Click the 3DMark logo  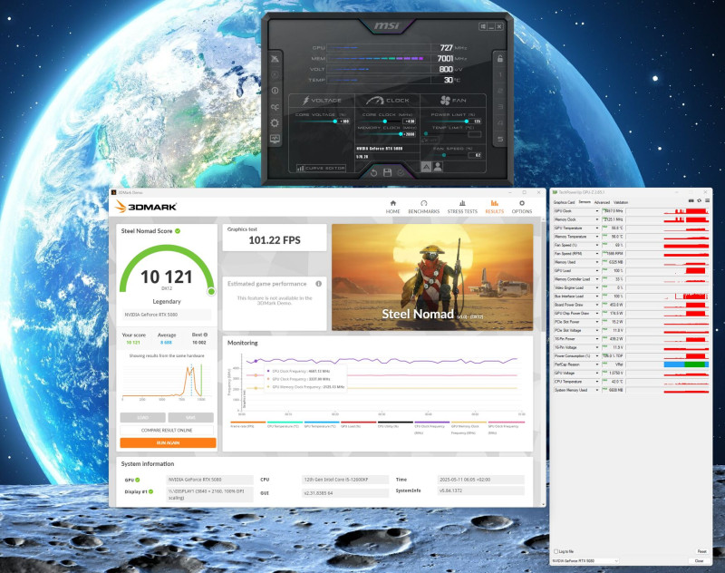(x=146, y=207)
